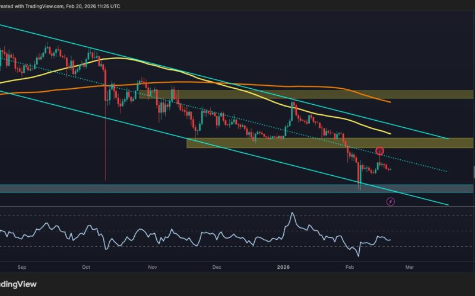Click the Sep label on the time axis
475x296 pixels.
point(23,267)
